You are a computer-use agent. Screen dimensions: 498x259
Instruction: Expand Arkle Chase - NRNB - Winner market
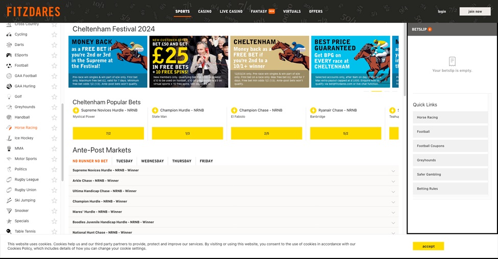pyautogui.click(x=393, y=181)
